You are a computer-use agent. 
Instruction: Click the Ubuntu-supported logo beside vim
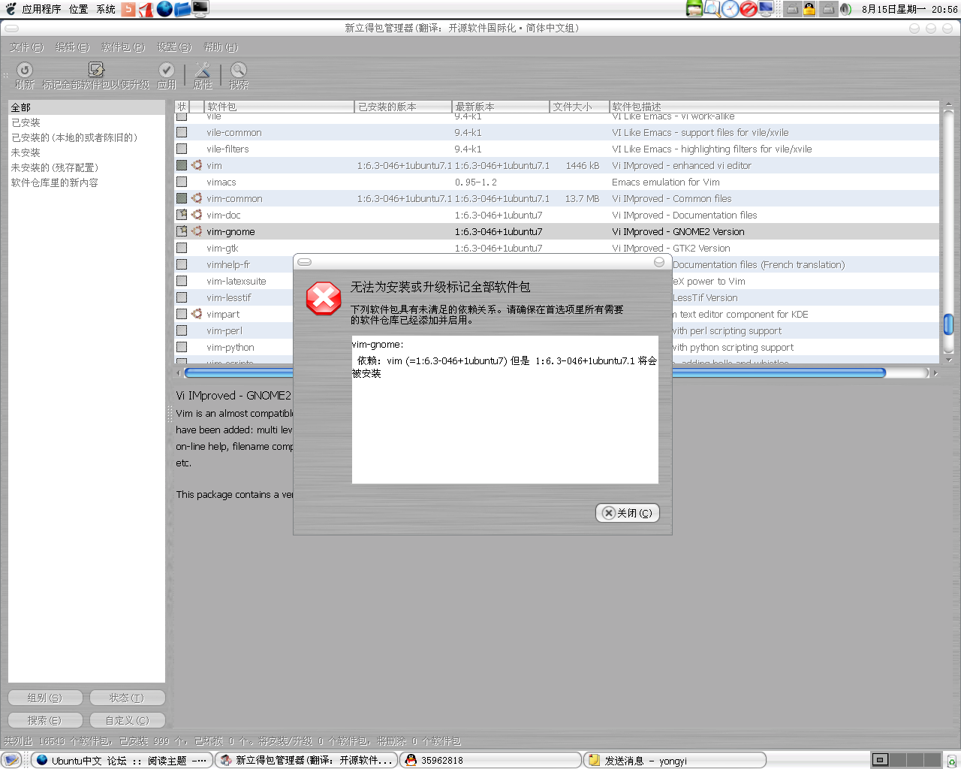pos(197,165)
